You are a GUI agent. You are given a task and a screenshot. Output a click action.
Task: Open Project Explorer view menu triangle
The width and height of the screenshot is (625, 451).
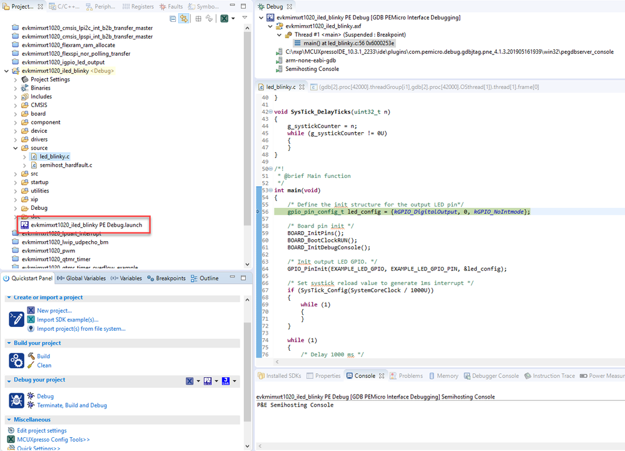pyautogui.click(x=245, y=18)
